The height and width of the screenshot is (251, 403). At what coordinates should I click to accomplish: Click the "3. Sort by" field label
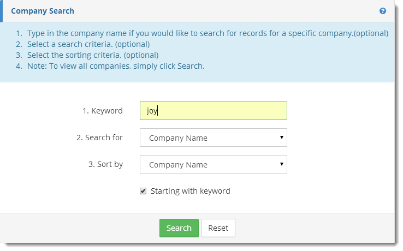pyautogui.click(x=105, y=164)
